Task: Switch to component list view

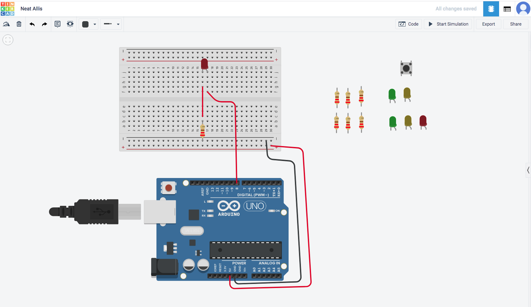Action: pyautogui.click(x=507, y=9)
